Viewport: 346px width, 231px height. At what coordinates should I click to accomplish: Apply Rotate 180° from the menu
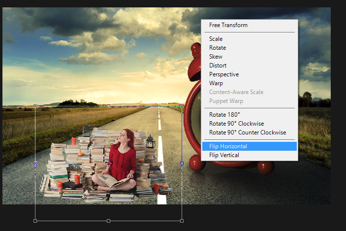[224, 115]
